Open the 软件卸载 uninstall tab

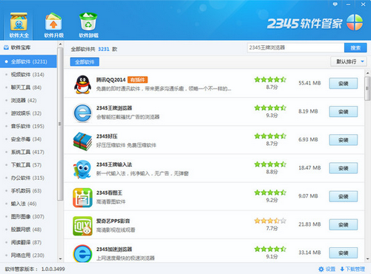point(88,25)
